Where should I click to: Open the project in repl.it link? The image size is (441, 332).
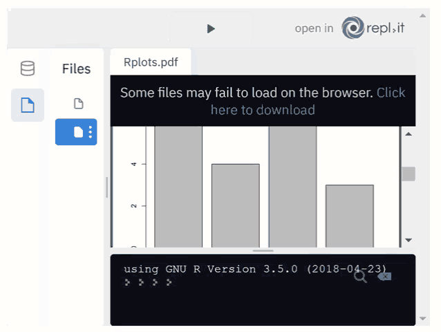pyautogui.click(x=349, y=28)
